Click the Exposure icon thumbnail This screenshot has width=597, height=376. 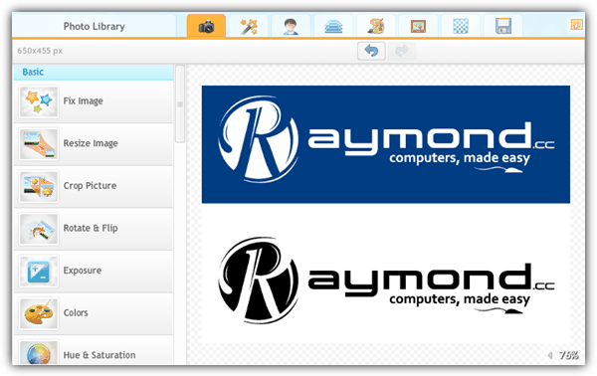tap(39, 271)
